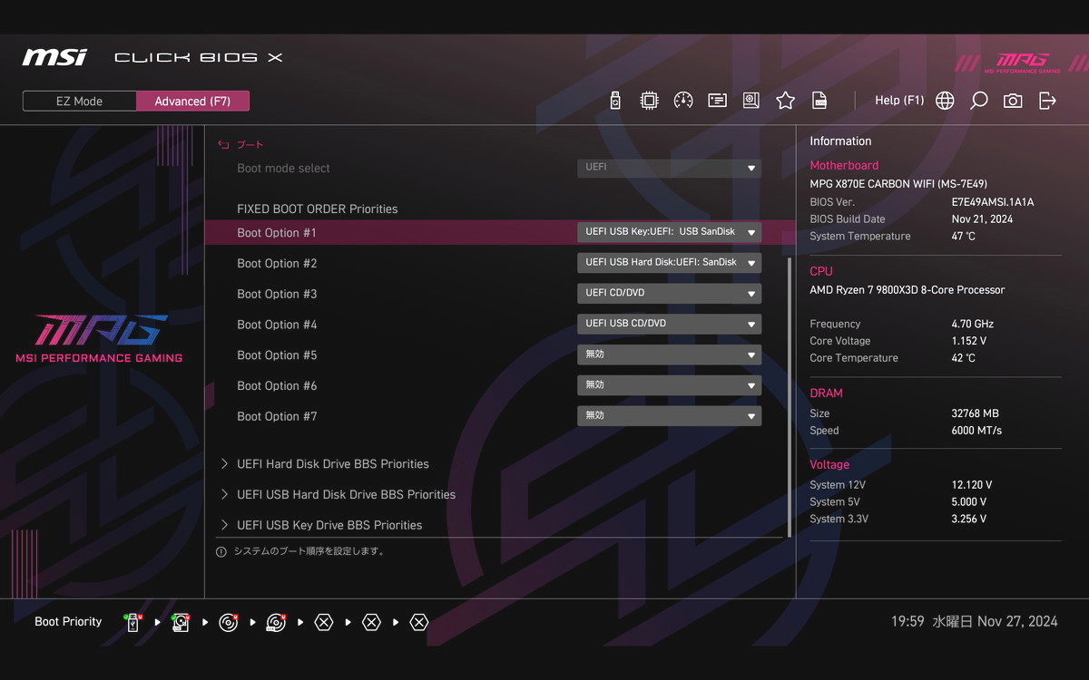Click the fifth Boot Priority slot hexagon
This screenshot has width=1089, height=680.
tap(324, 622)
